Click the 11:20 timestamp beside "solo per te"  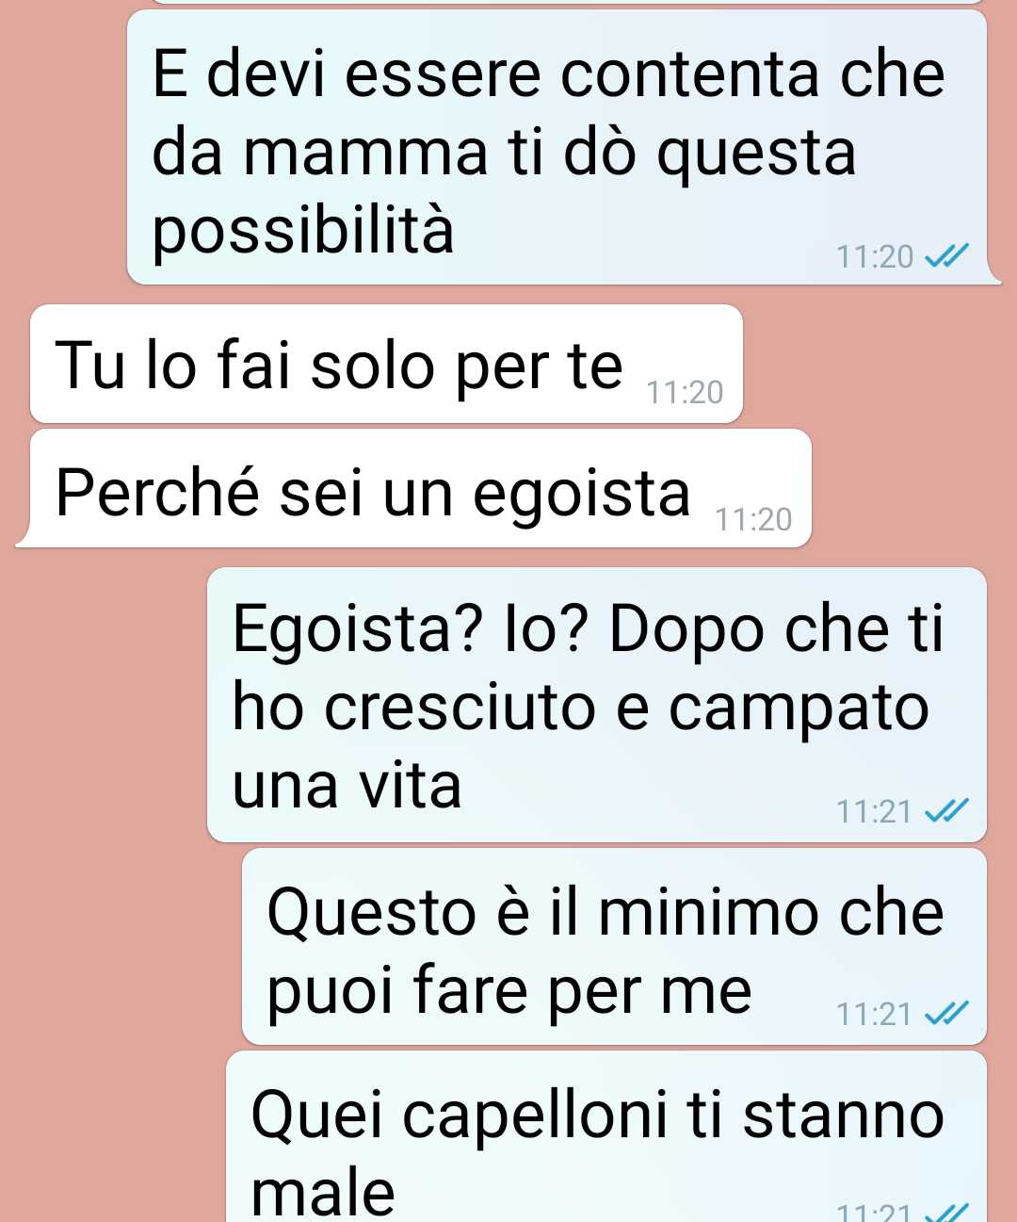(x=685, y=392)
